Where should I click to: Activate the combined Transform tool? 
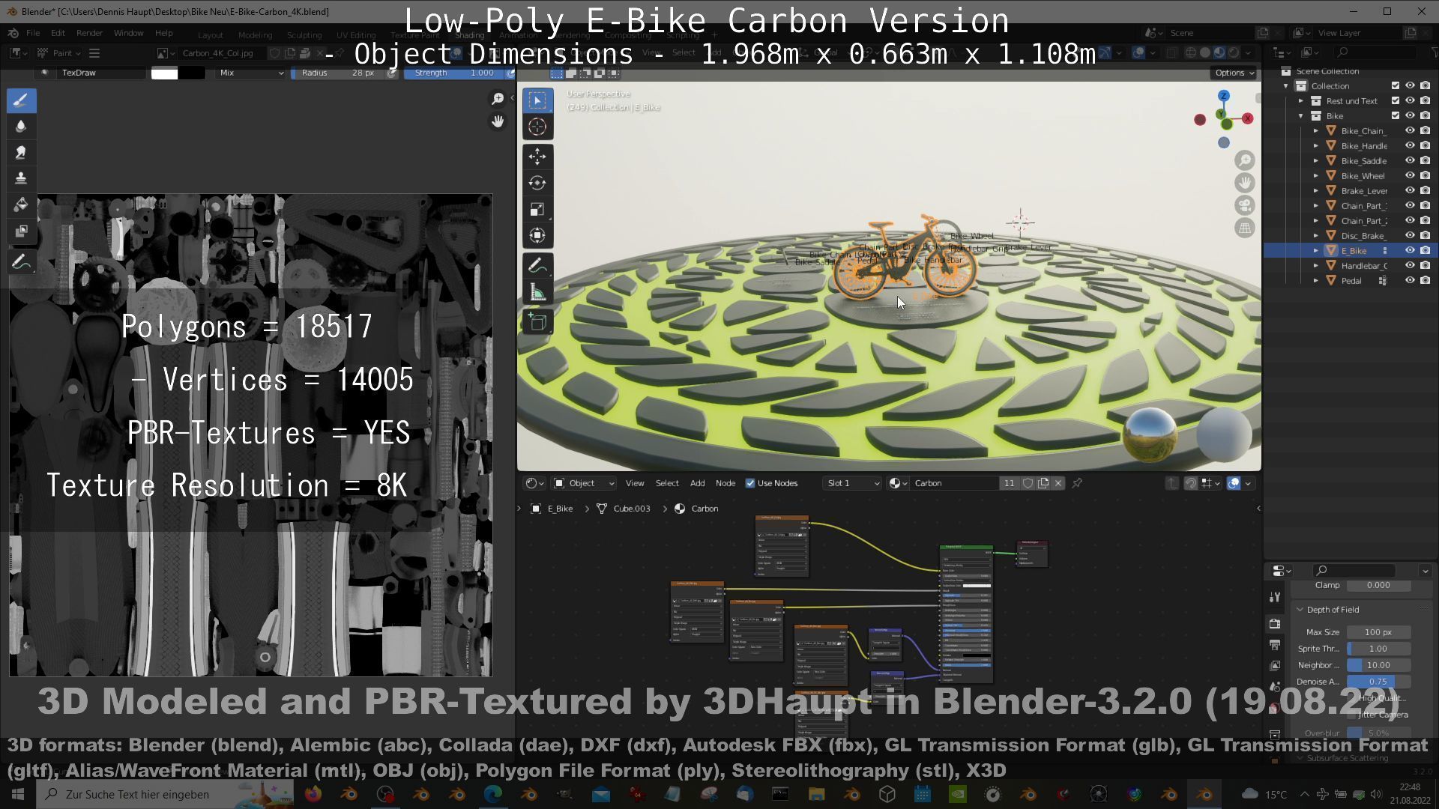[537, 235]
